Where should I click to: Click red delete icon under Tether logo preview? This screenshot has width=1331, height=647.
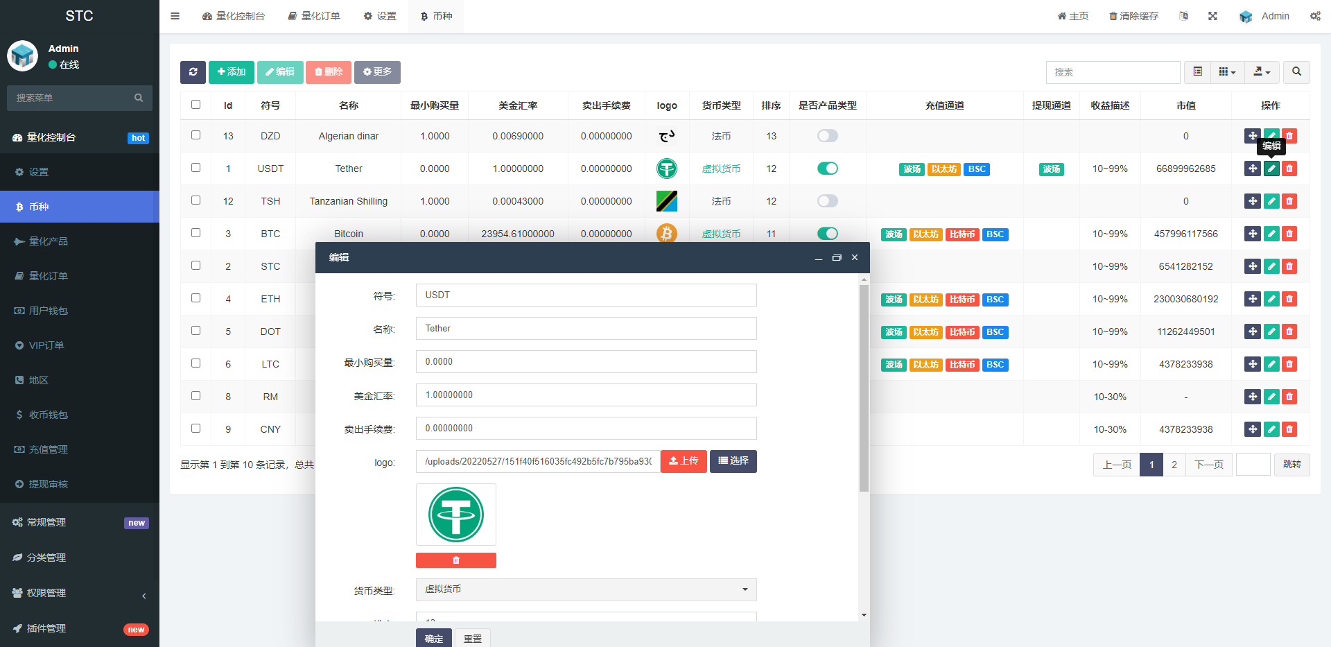click(455, 560)
